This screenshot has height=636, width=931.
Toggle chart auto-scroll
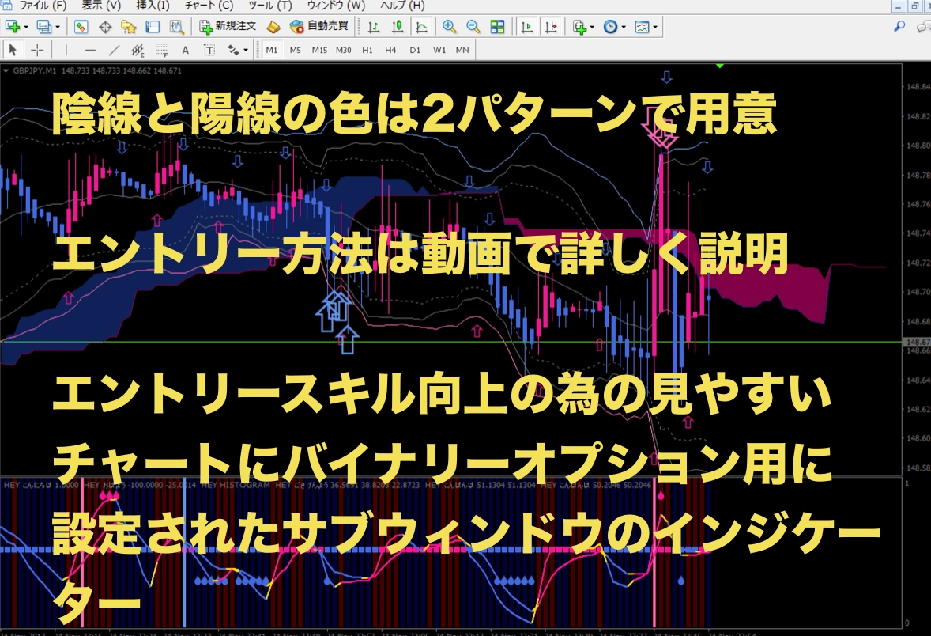(528, 26)
